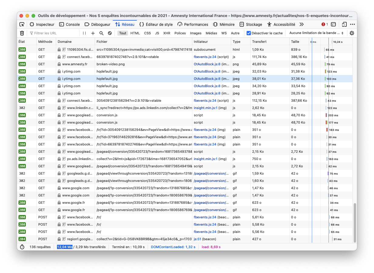This screenshot has width=374, height=273.
Task: Show more tools chevron
Action: coord(302,24)
